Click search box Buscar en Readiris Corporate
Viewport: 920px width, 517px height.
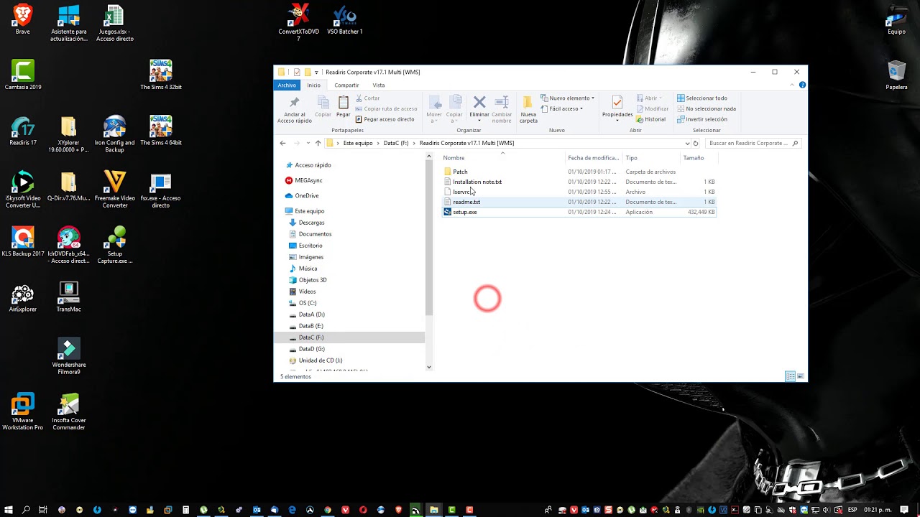[x=752, y=143]
